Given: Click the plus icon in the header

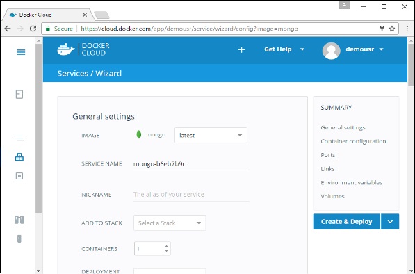Looking at the screenshot, I should click(x=241, y=49).
